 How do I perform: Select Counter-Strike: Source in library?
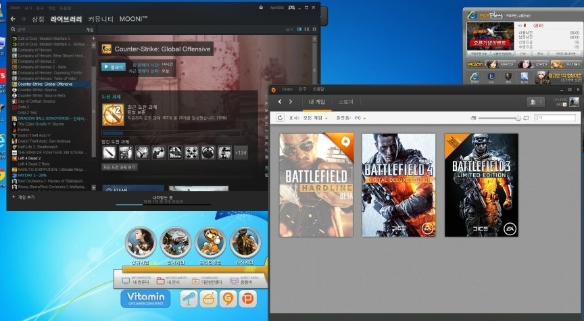37,90
